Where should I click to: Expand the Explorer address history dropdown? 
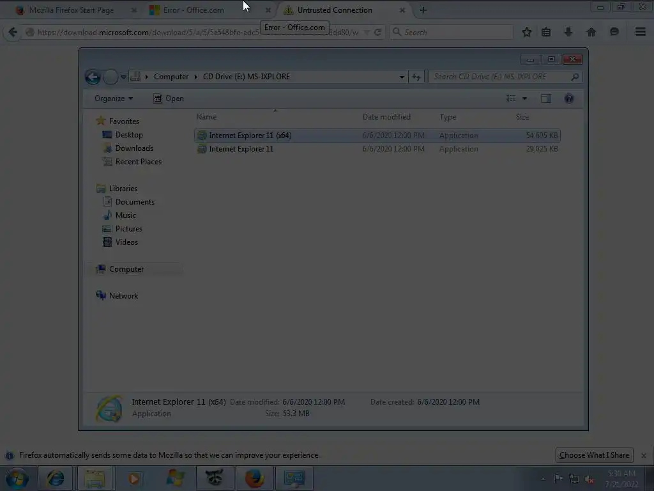[402, 77]
